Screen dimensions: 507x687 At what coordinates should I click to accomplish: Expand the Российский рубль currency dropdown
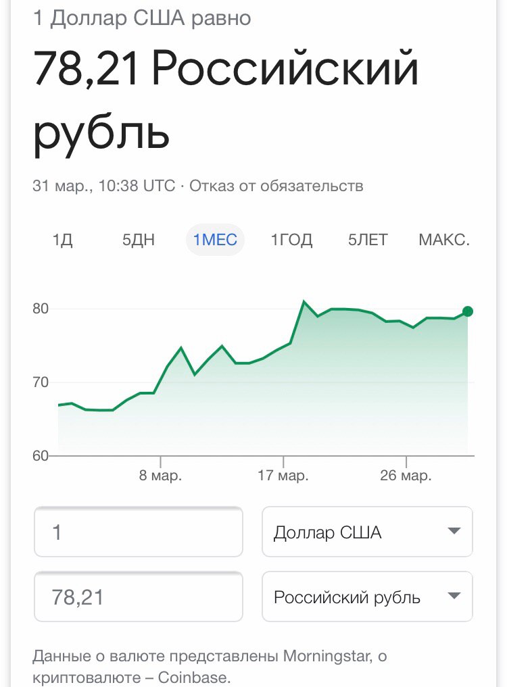(x=367, y=596)
